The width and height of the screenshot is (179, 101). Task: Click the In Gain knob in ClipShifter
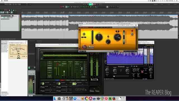[107, 70]
